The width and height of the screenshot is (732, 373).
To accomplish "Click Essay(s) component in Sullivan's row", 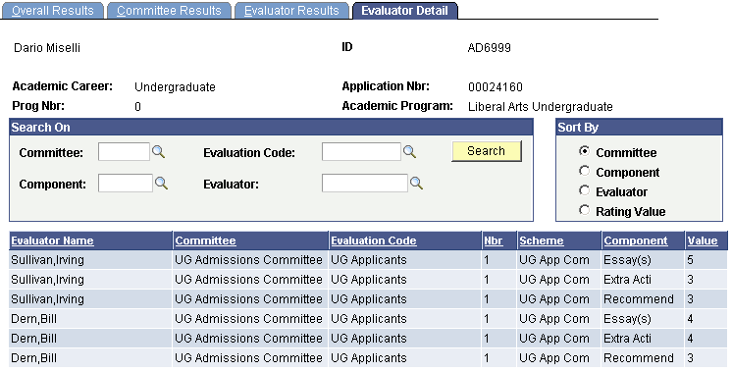I will pos(627,260).
